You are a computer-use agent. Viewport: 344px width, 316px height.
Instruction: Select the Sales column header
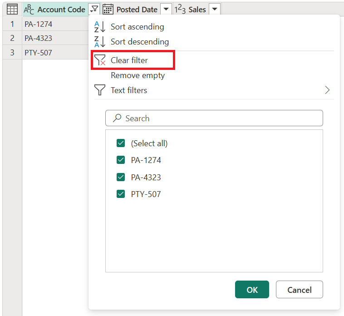[x=197, y=10]
